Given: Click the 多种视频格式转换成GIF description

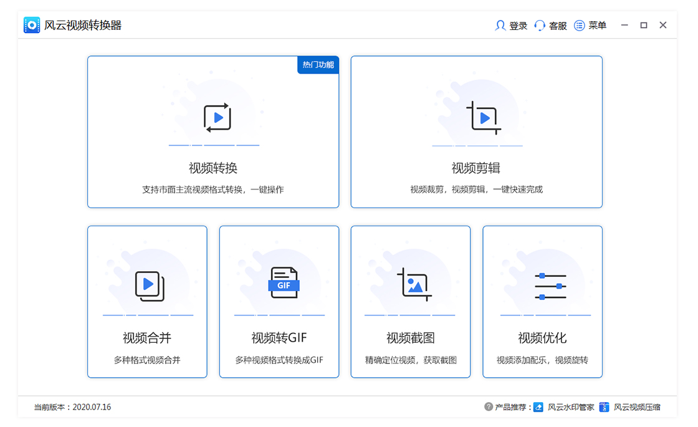Looking at the screenshot, I should (279, 360).
